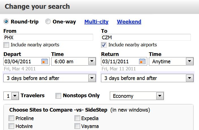
Task: Uncheck nearby airports for CZM destination
Action: (x=104, y=45)
